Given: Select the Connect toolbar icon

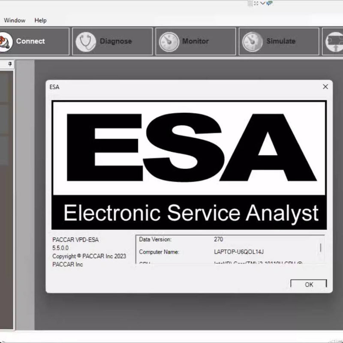Looking at the screenshot, I should point(30,41).
